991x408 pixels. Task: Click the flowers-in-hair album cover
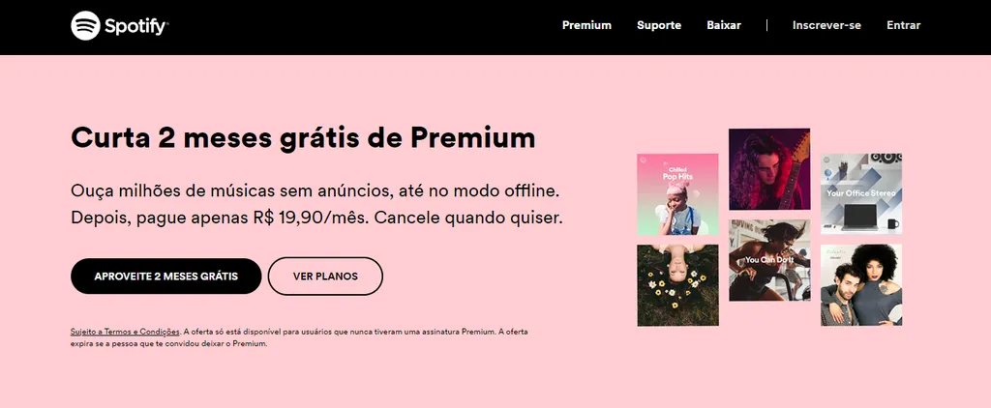tap(677, 285)
